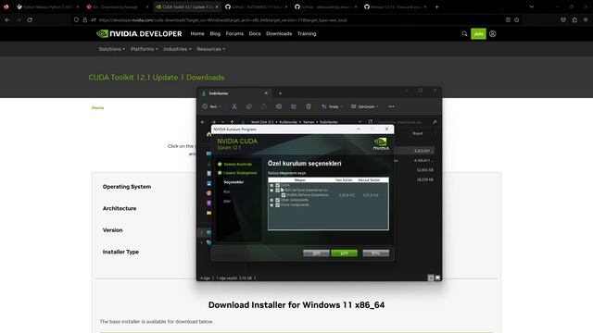Screen dimensions: 593x333
Task: Switch to the last Release browser tab
Action: point(396,6)
